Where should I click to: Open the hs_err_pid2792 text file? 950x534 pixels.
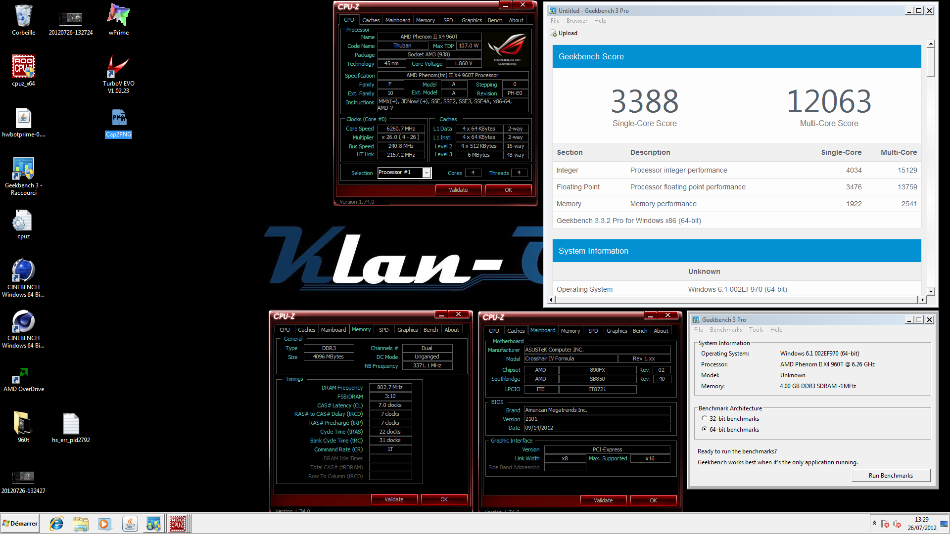pos(71,427)
